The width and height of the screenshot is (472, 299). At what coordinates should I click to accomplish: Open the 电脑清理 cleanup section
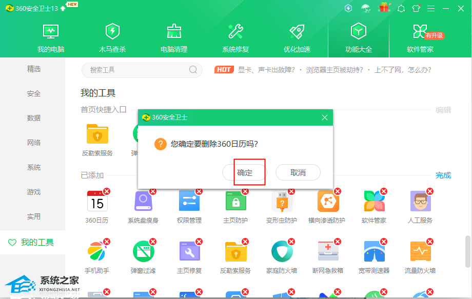click(x=174, y=38)
